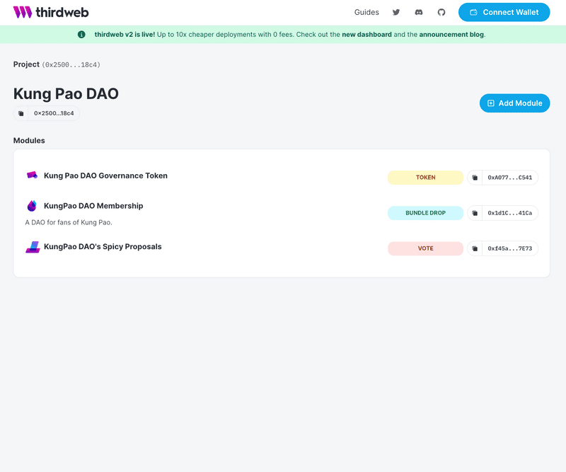Copy vote address 0xf45a...7E73 with copy icon
The image size is (566, 472).
pyautogui.click(x=475, y=248)
